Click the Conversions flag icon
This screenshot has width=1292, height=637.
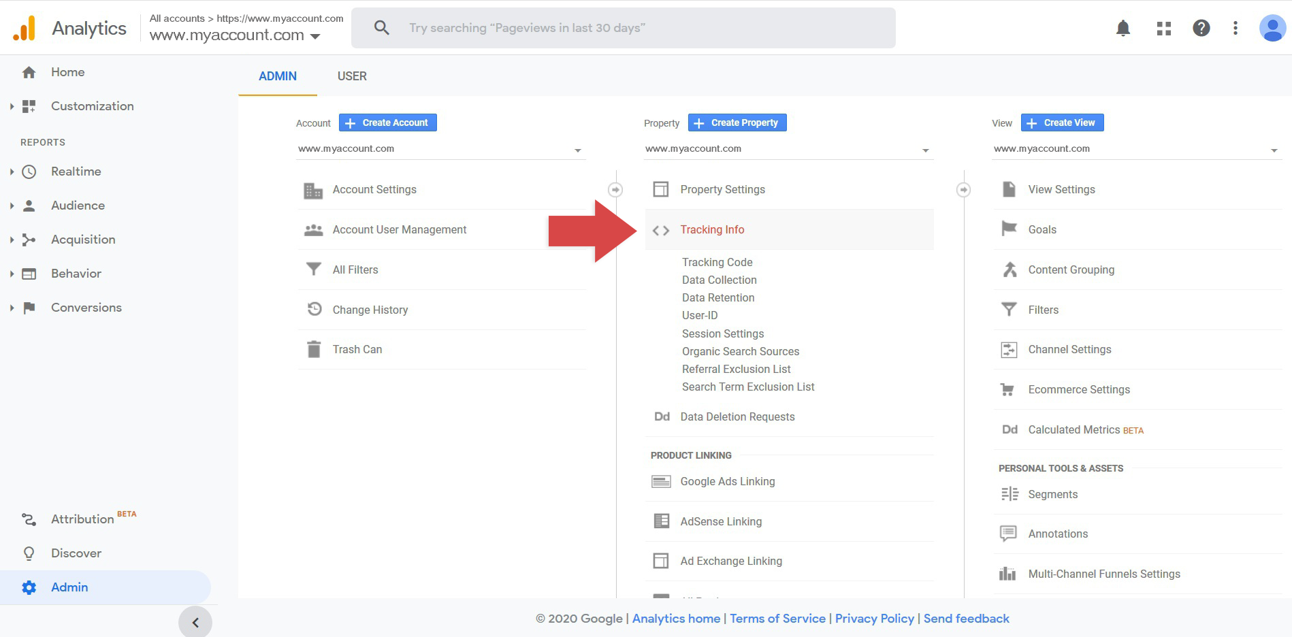[29, 308]
